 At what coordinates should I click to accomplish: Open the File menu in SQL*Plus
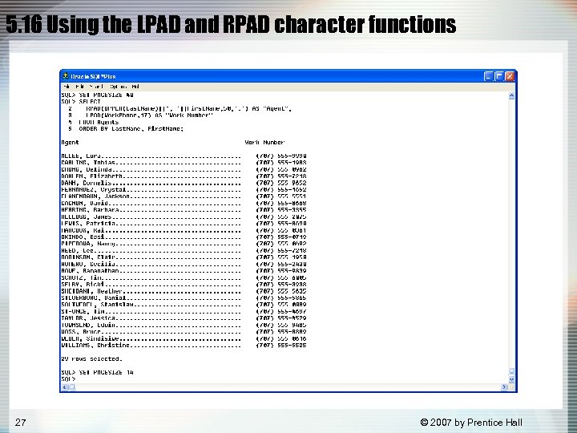point(67,87)
